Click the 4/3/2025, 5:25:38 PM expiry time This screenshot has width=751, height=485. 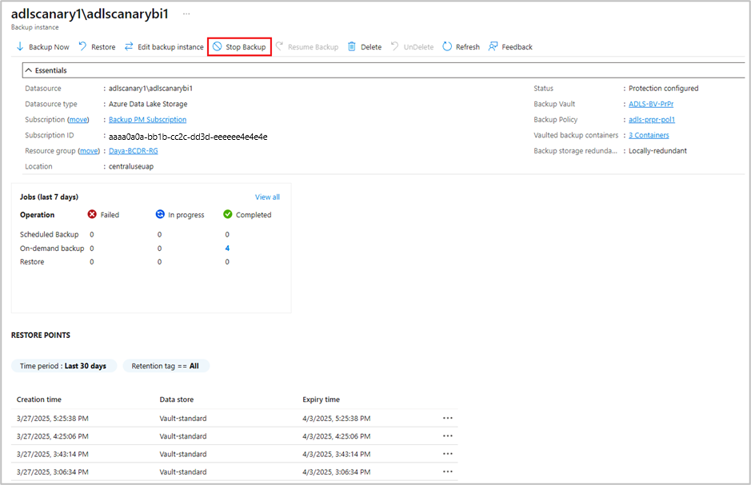tap(336, 419)
